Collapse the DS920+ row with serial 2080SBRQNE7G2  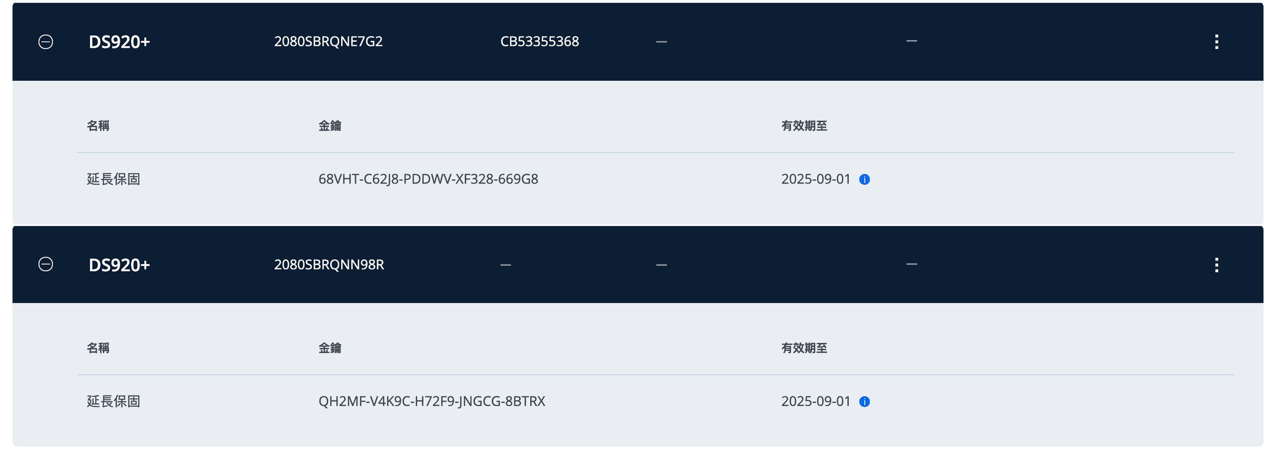pos(45,42)
